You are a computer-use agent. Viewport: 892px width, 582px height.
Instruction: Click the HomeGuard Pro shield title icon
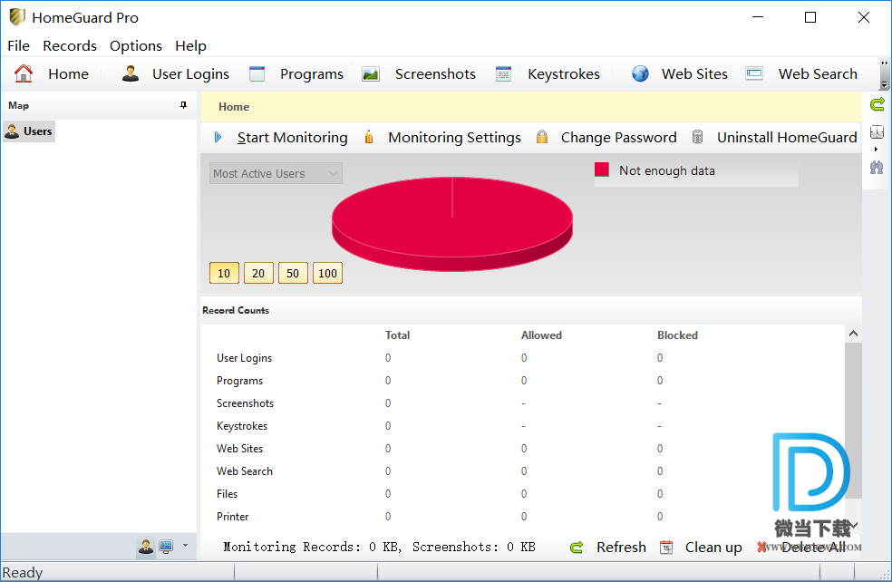click(17, 17)
